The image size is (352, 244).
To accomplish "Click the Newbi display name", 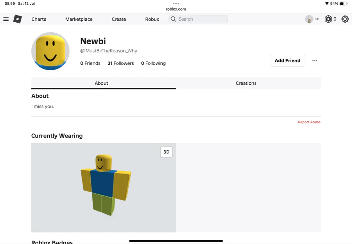I will tap(93, 41).
